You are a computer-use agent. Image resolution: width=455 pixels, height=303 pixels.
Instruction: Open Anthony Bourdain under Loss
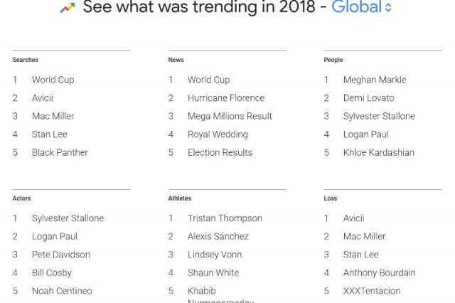[379, 273]
